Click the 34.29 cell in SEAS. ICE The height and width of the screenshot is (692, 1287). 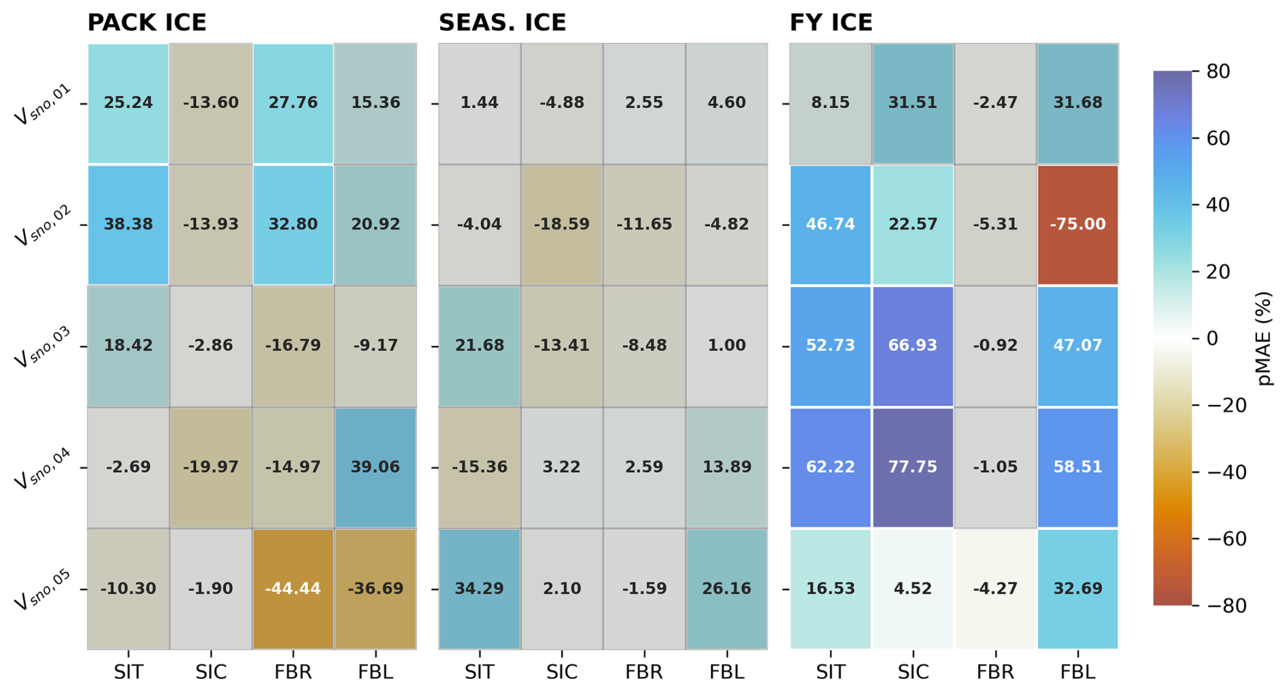click(x=479, y=589)
